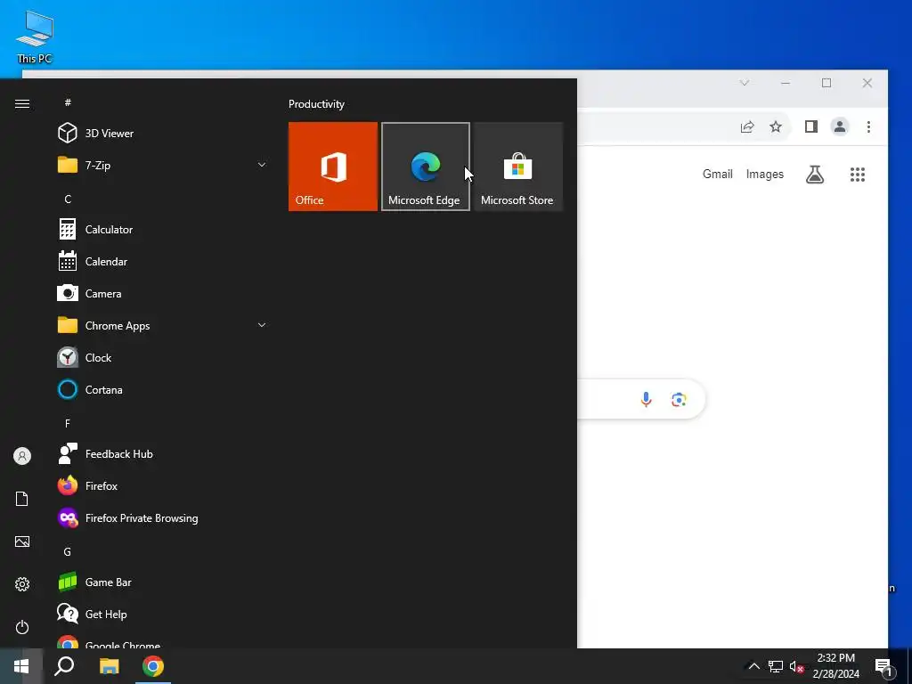Open the Calendar app

163,261
